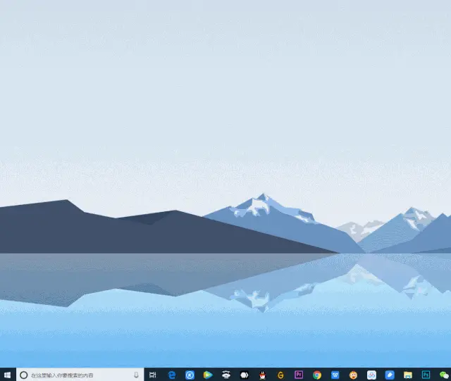Open the Baidu Netdisk cloud icon
The image size is (451, 381).
click(x=371, y=375)
